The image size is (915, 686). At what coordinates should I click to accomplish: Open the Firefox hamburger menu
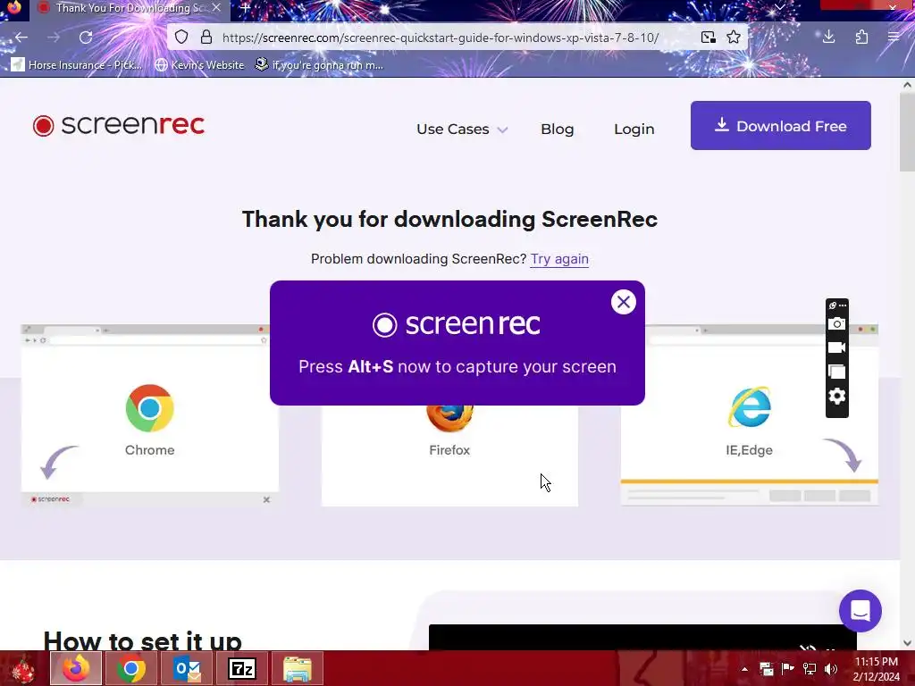coord(894,38)
